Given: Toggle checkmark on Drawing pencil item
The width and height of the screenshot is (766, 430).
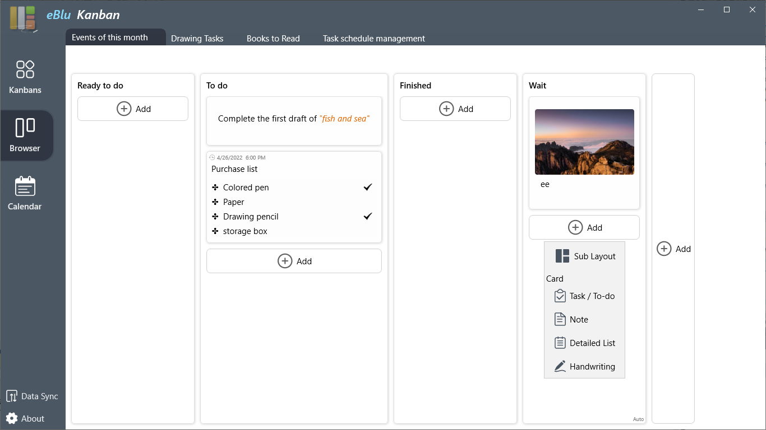Looking at the screenshot, I should (x=368, y=216).
